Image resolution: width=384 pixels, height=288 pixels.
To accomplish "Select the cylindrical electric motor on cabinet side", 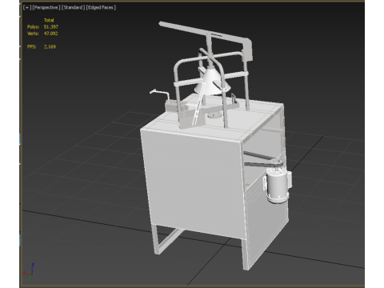I will 278,186.
